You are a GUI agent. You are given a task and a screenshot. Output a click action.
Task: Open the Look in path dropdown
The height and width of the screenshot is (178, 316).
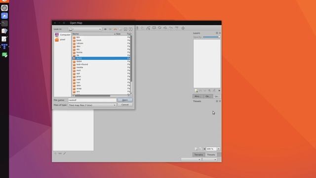(x=85, y=29)
